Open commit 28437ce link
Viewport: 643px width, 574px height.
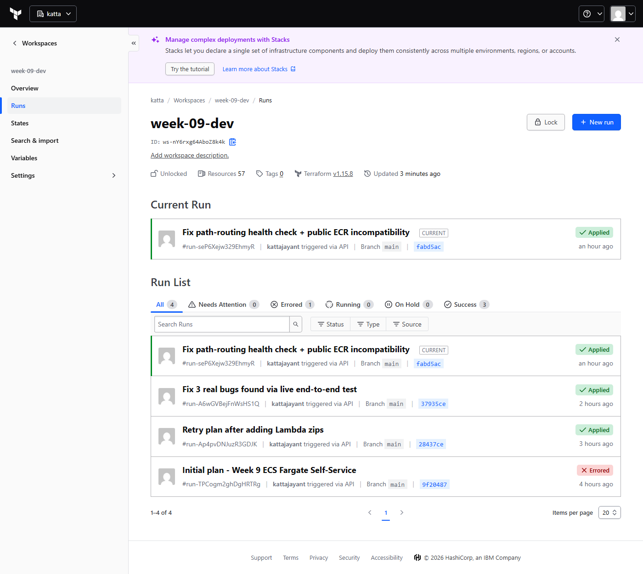pyautogui.click(x=431, y=444)
